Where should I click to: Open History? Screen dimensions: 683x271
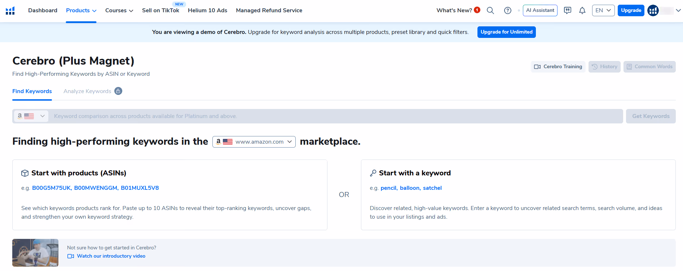(x=604, y=67)
